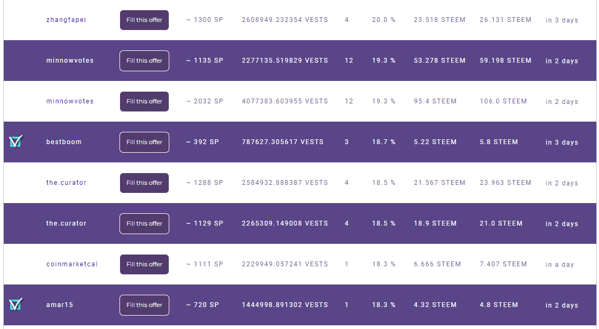Open the.curator link in purple row

[66, 223]
